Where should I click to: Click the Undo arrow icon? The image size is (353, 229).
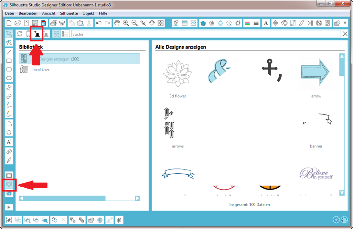pos(99,23)
